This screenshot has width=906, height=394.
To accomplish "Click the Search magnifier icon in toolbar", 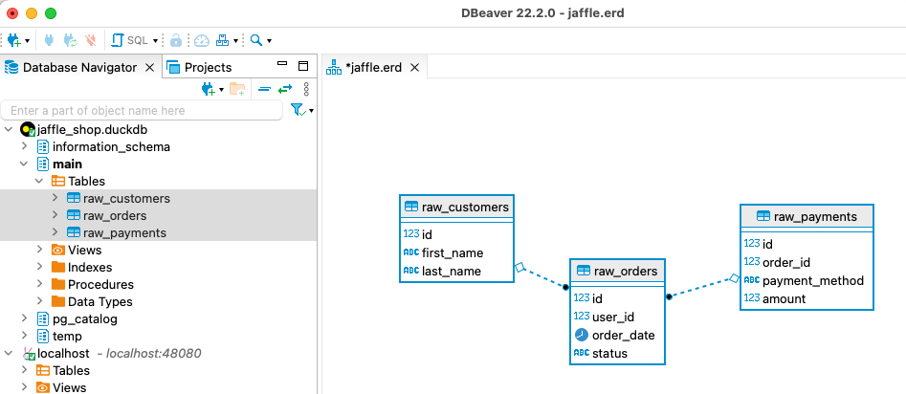I will point(255,40).
